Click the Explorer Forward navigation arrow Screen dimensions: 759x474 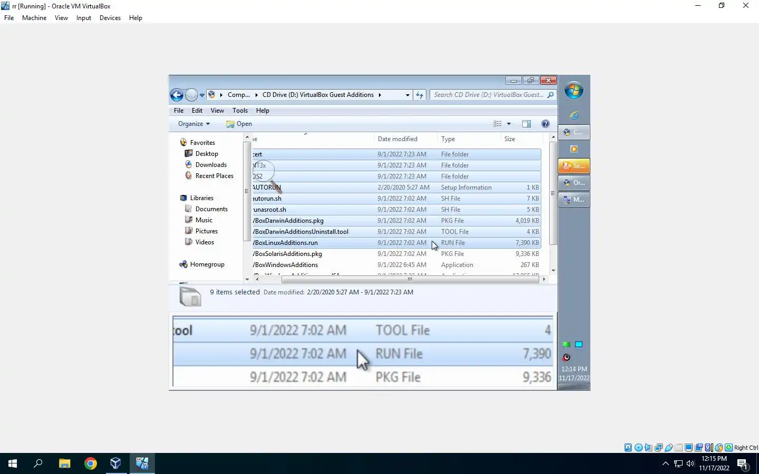(x=191, y=95)
